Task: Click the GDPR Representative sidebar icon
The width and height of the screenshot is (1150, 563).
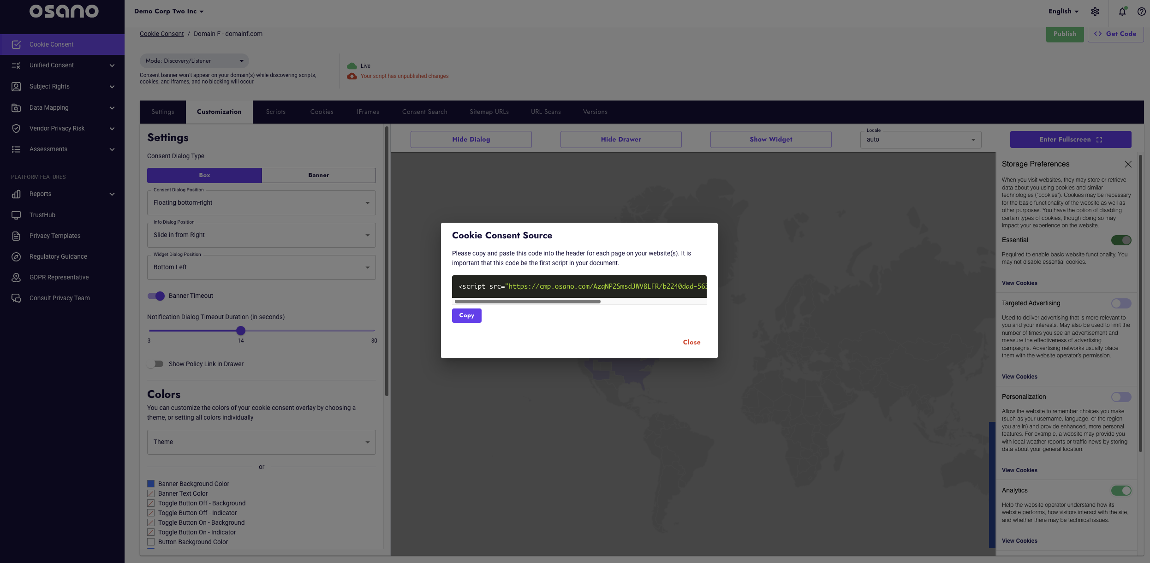Action: [x=16, y=277]
